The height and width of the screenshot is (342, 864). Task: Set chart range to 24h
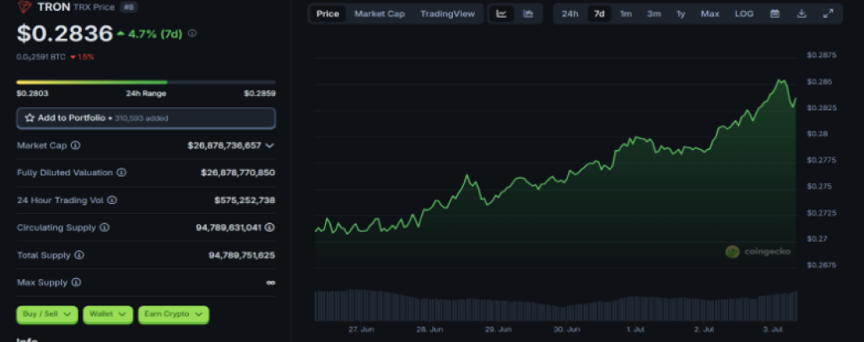[570, 13]
